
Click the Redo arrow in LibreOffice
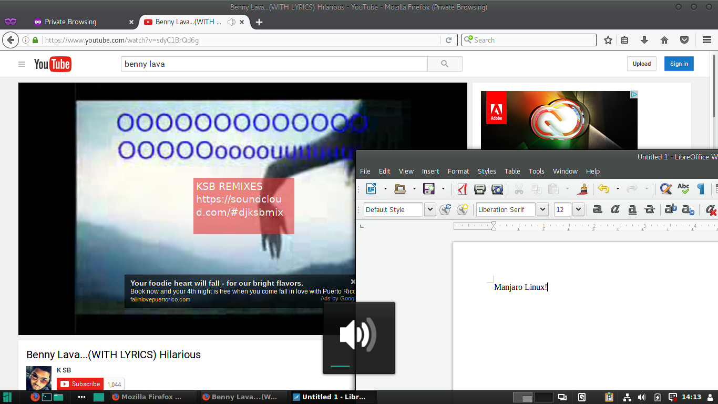(x=632, y=189)
